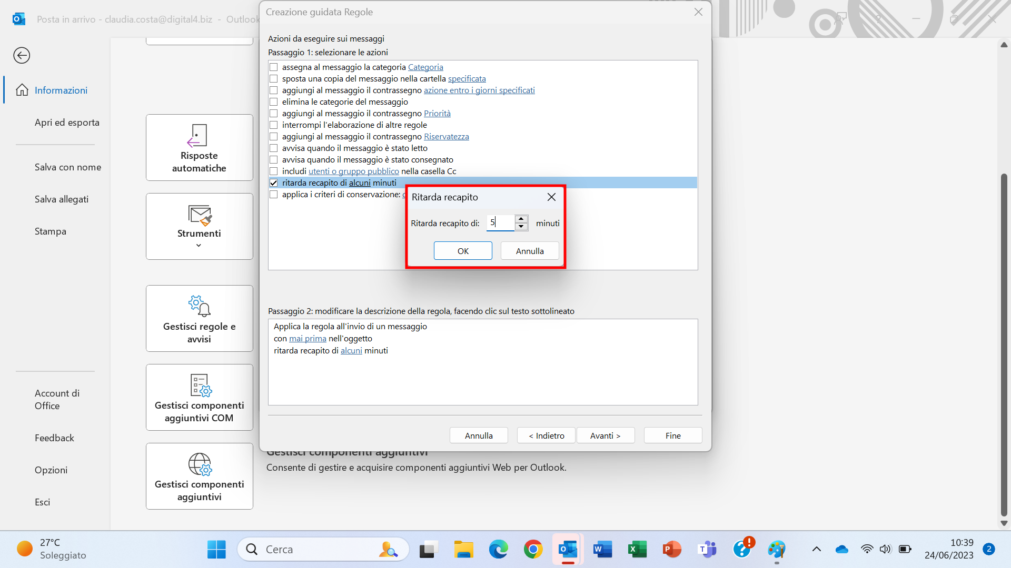This screenshot has width=1011, height=568.
Task: Confirm delay with the OK button
Action: click(462, 250)
